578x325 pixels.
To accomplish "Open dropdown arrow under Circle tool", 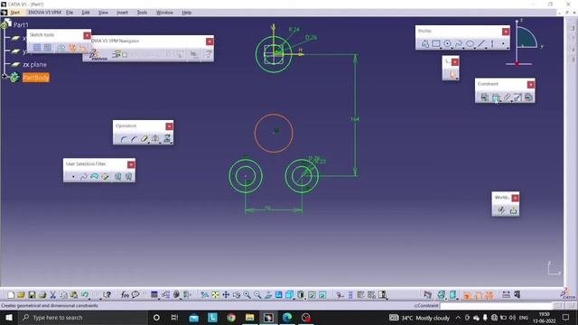I will pyautogui.click(x=452, y=48).
